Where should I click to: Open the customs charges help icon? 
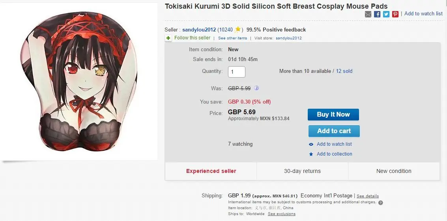click(380, 202)
